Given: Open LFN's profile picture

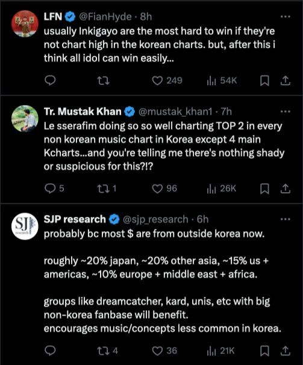Looking at the screenshot, I should [25, 23].
